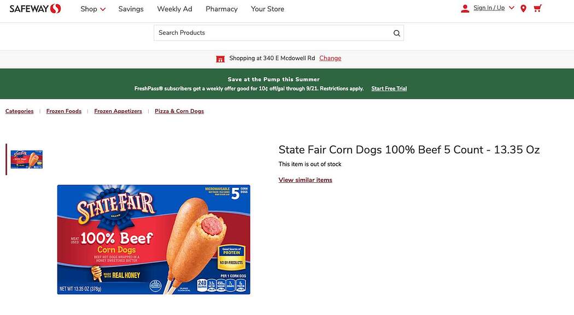Select the corn dogs product thumbnail

pos(26,159)
